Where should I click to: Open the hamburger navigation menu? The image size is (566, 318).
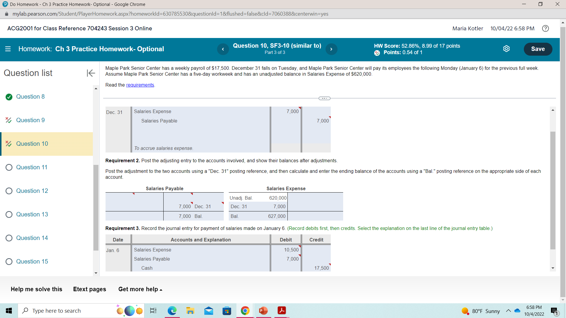[x=8, y=49]
